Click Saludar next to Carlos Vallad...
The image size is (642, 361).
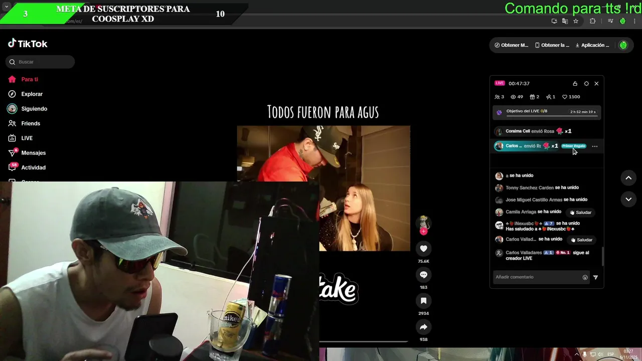[581, 240]
